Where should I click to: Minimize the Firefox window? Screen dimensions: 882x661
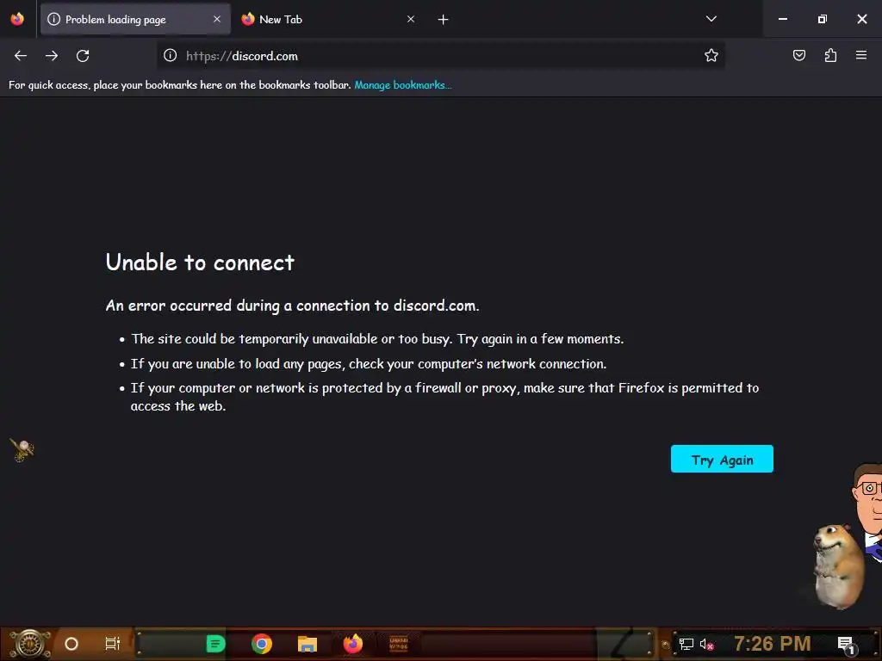tap(782, 19)
